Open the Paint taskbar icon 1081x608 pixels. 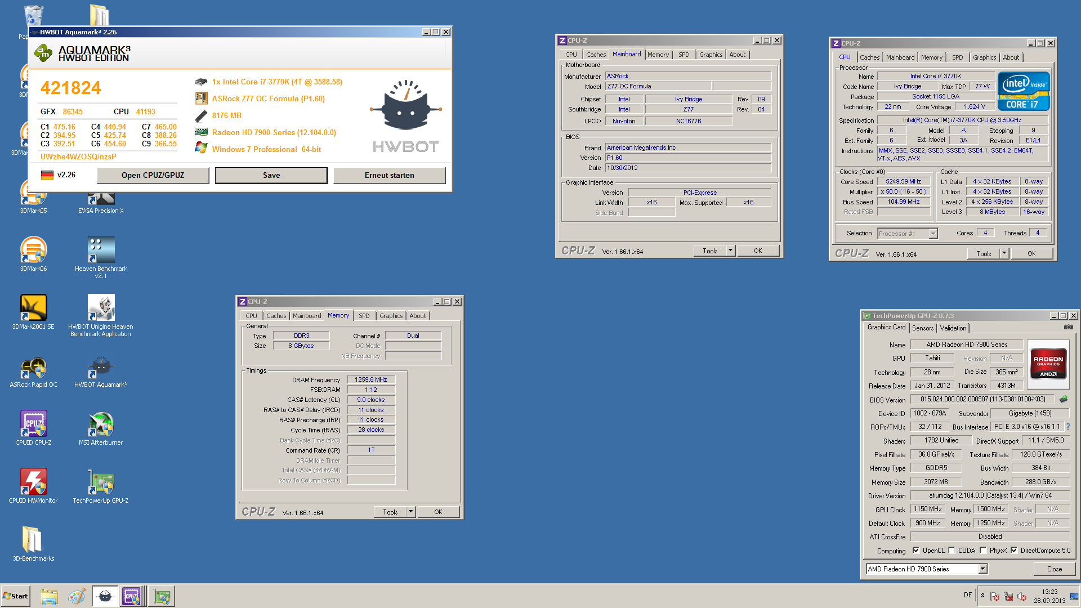point(77,596)
